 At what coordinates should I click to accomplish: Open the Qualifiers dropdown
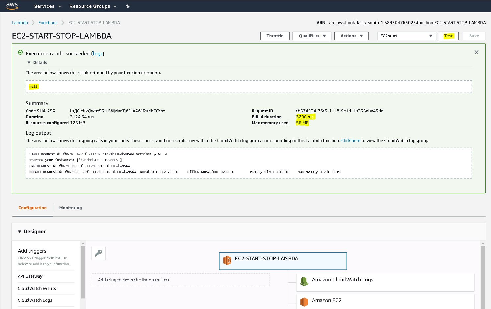coord(312,36)
